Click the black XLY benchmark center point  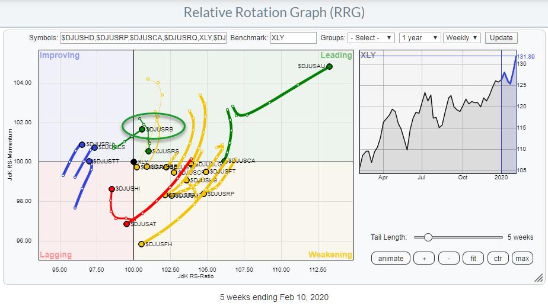tap(133, 162)
